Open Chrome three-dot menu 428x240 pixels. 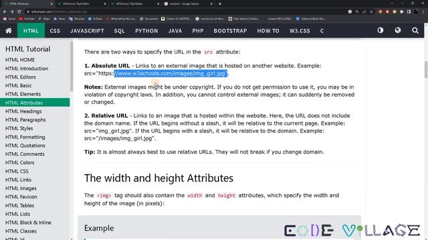click(x=423, y=12)
